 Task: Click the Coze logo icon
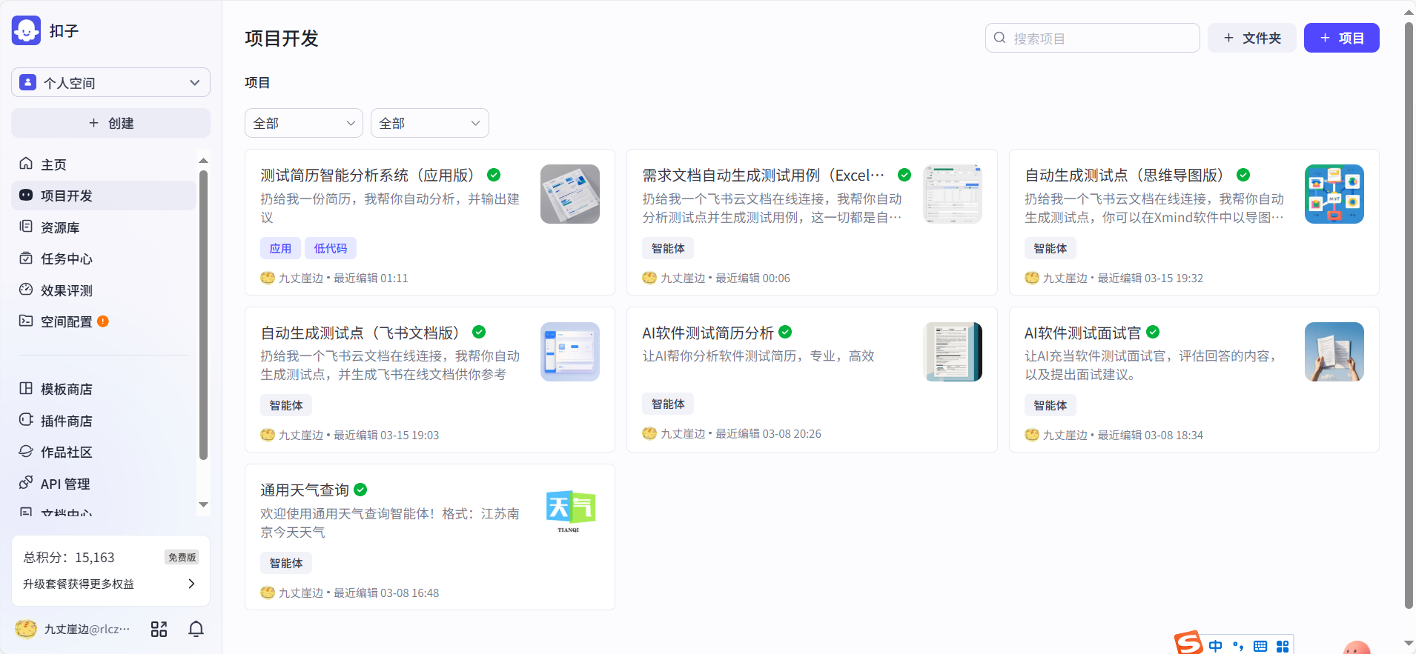coord(26,31)
